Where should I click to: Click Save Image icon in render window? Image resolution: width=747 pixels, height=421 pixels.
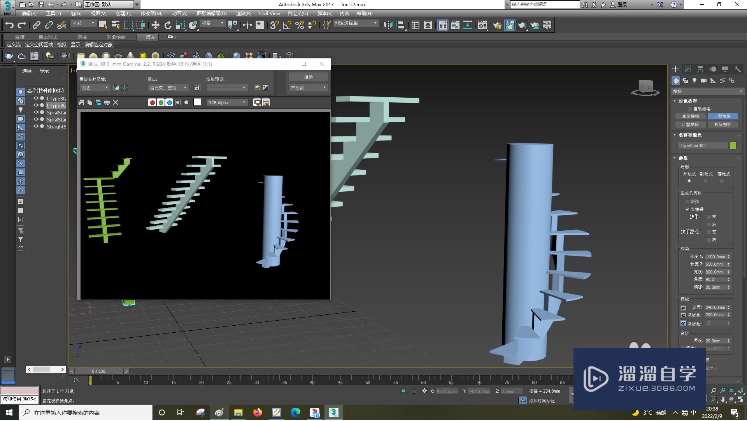(x=81, y=102)
